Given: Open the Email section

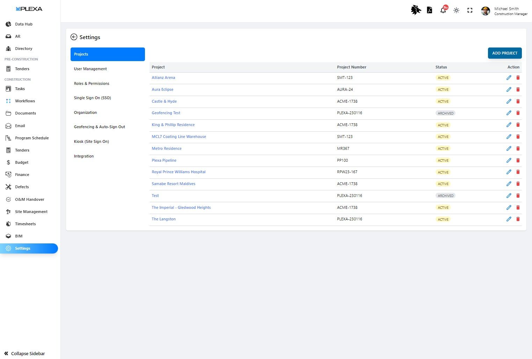Looking at the screenshot, I should click(20, 126).
